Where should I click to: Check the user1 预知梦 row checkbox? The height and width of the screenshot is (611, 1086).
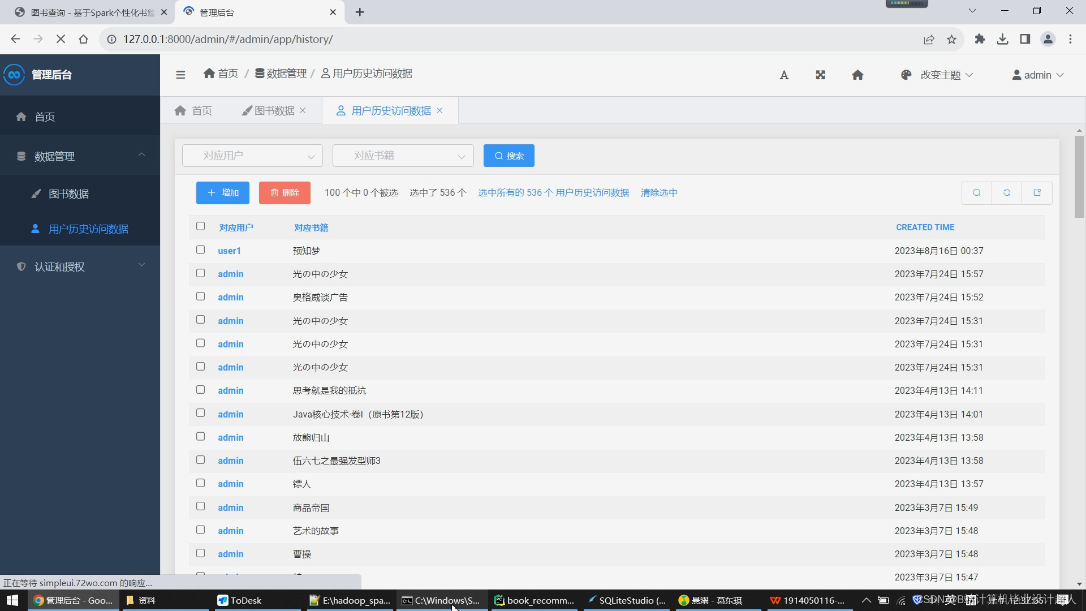200,250
